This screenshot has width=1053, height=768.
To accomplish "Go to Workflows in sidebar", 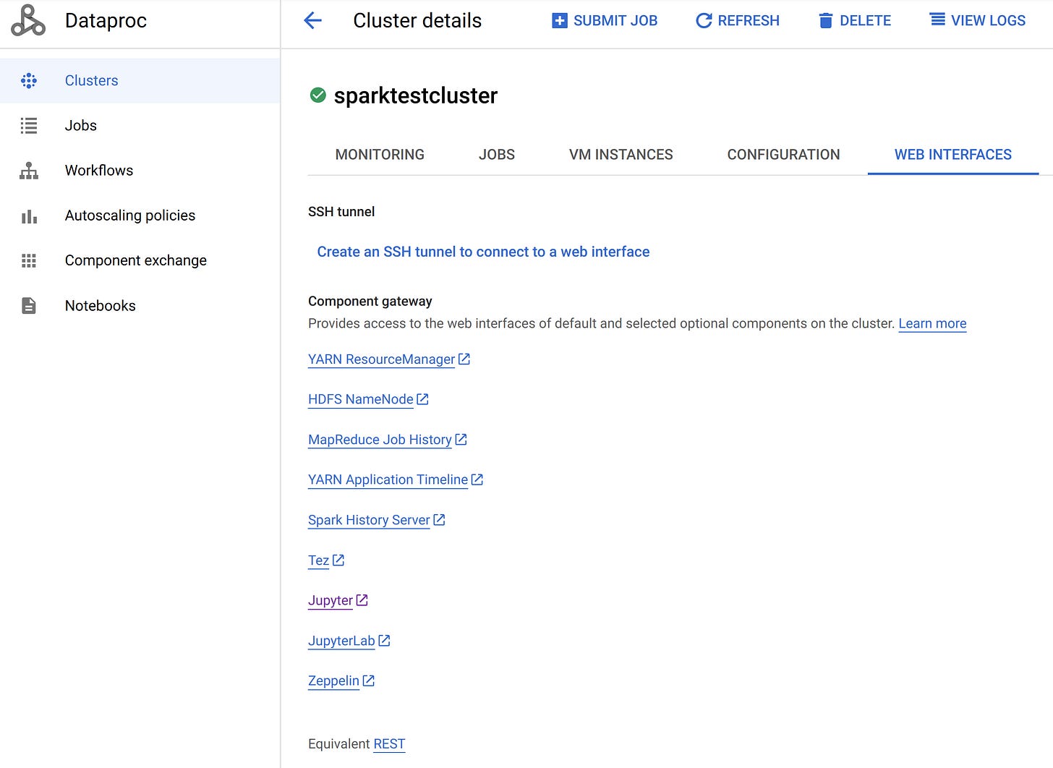I will pyautogui.click(x=140, y=171).
